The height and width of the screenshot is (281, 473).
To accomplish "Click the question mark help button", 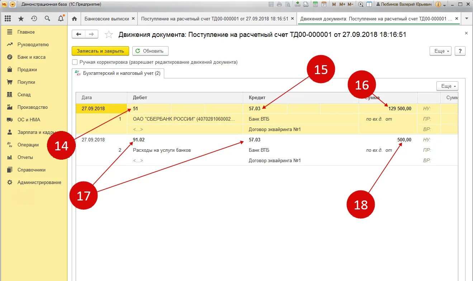I will click(x=460, y=51).
